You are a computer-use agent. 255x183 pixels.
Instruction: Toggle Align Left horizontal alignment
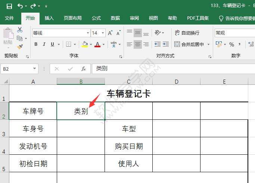[130, 44]
